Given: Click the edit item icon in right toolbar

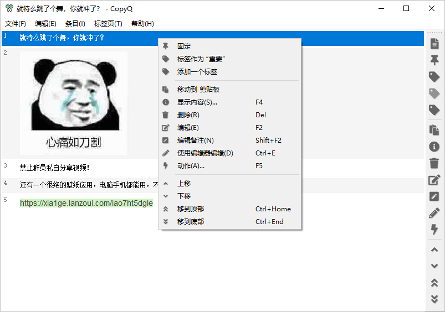Looking at the screenshot, I should click(434, 180).
